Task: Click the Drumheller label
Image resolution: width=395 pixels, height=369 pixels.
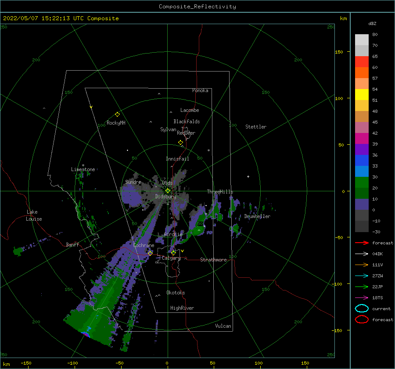Action: (257, 216)
